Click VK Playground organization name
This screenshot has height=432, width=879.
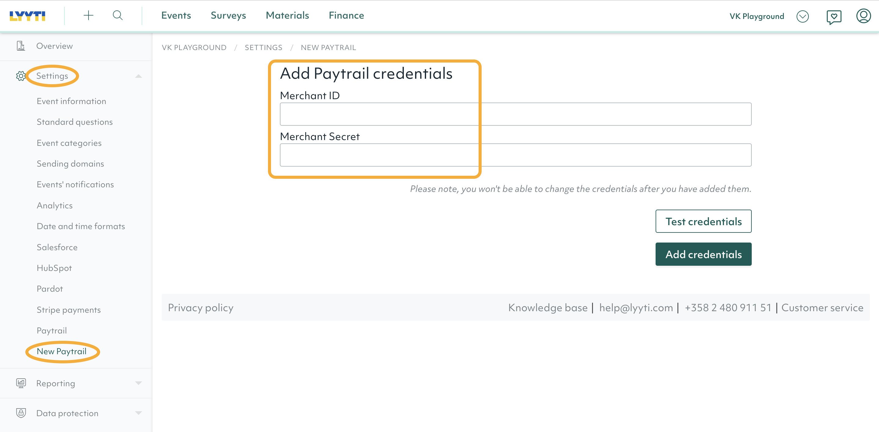(757, 16)
